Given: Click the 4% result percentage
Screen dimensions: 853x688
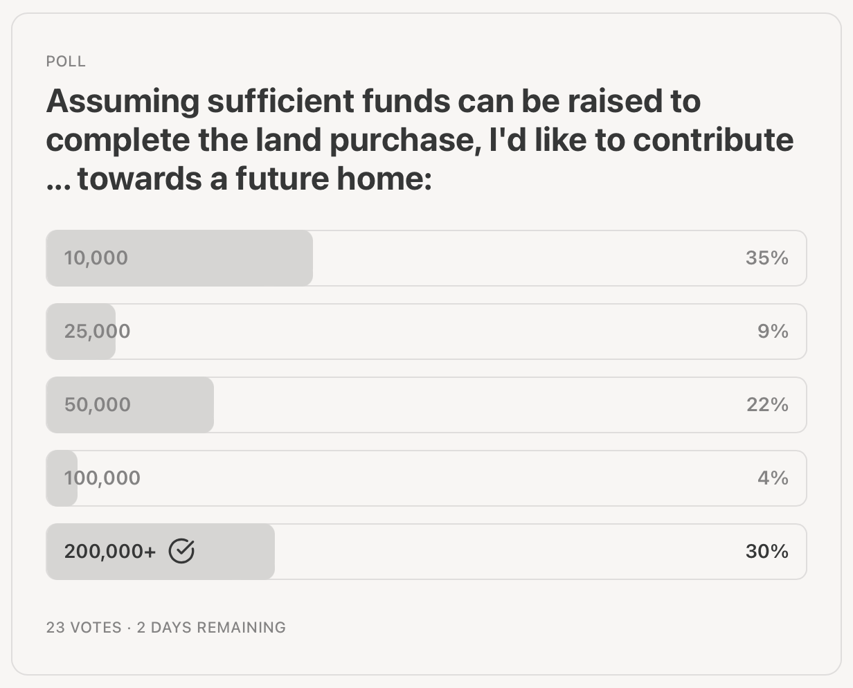Looking at the screenshot, I should (x=773, y=478).
